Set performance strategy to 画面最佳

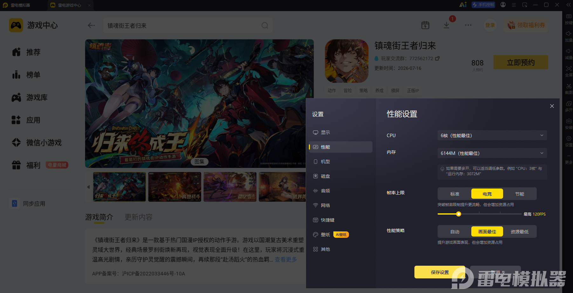pos(487,231)
